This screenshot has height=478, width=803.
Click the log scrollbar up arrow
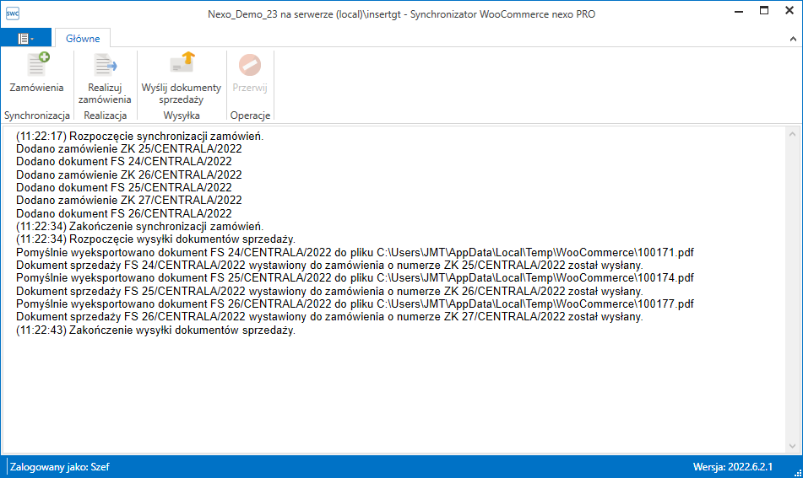792,134
